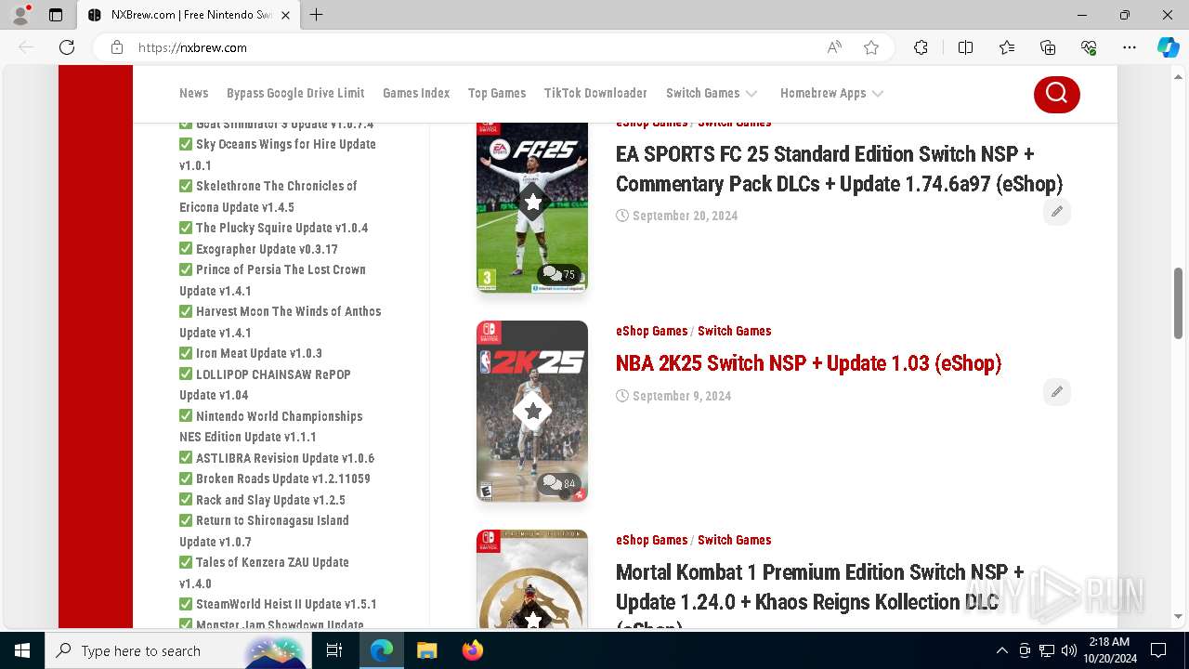1189x669 pixels.
Task: Add this page to favorites star
Action: [871, 47]
